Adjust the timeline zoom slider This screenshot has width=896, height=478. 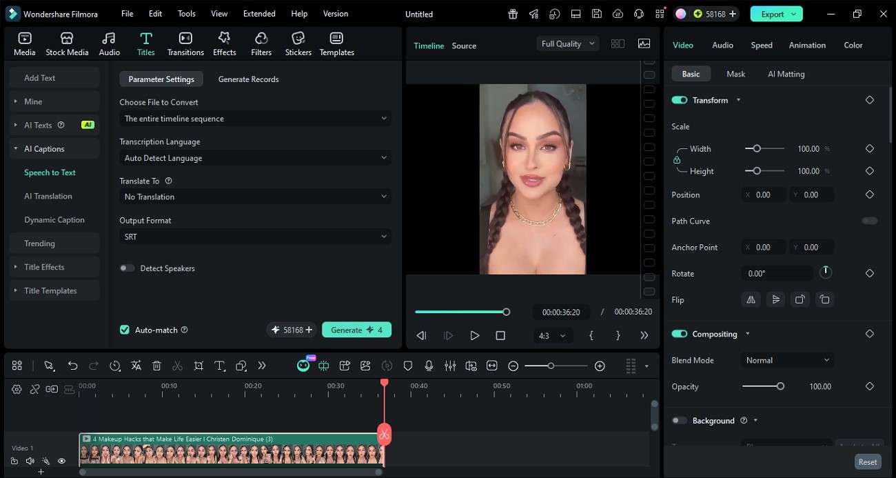click(x=550, y=366)
